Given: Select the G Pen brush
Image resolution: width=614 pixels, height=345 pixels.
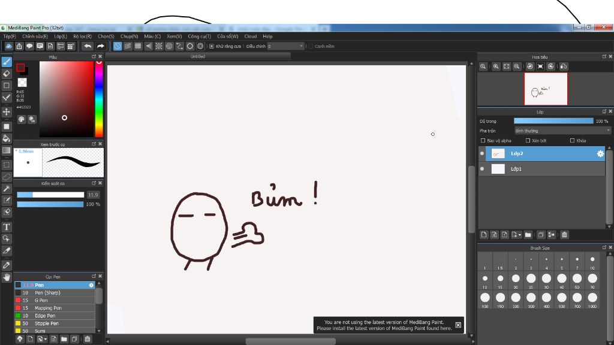Looking at the screenshot, I should click(x=55, y=301).
